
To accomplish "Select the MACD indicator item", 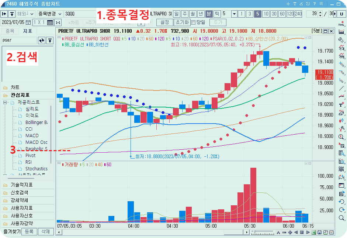I will pos(32,136).
